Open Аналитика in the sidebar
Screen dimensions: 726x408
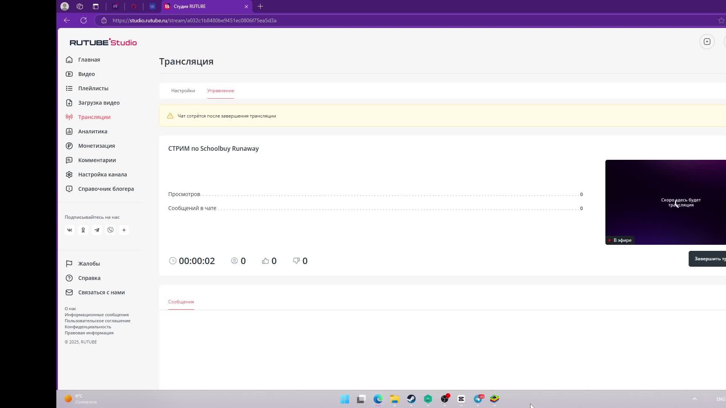click(x=93, y=131)
